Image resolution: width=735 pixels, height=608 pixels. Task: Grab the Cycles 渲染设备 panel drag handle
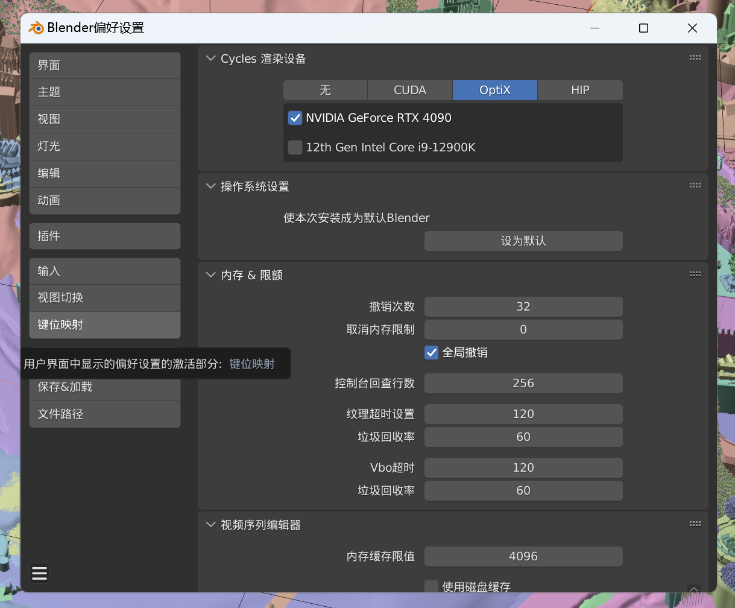tap(695, 58)
